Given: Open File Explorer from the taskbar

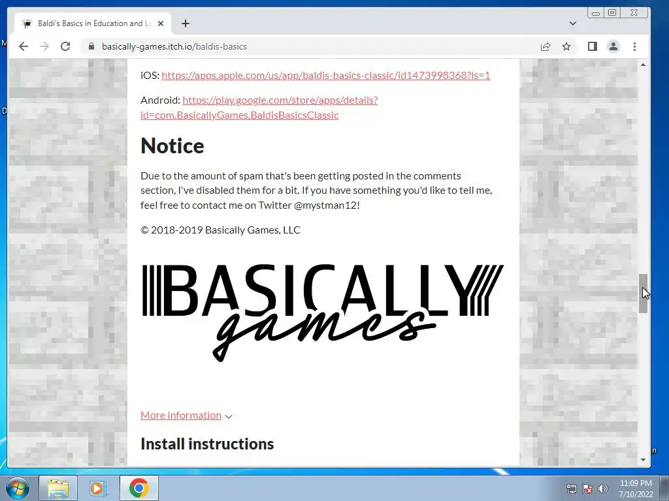Looking at the screenshot, I should pyautogui.click(x=58, y=488).
